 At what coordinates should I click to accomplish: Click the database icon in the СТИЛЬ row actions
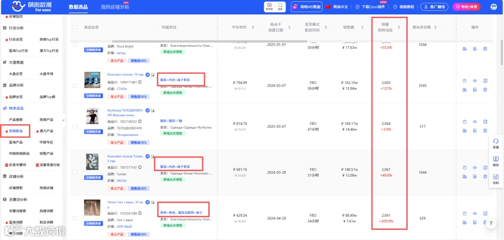pyautogui.click(x=485, y=89)
